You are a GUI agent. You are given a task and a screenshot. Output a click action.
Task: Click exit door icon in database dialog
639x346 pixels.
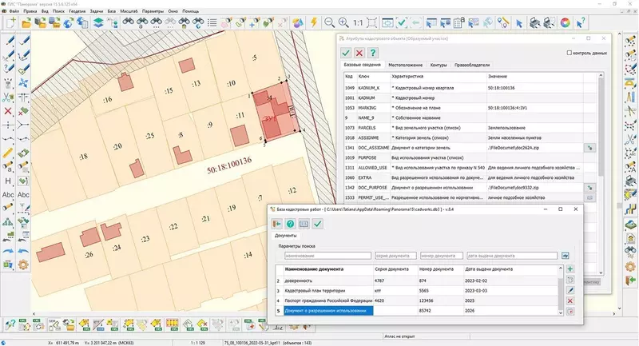click(276, 224)
